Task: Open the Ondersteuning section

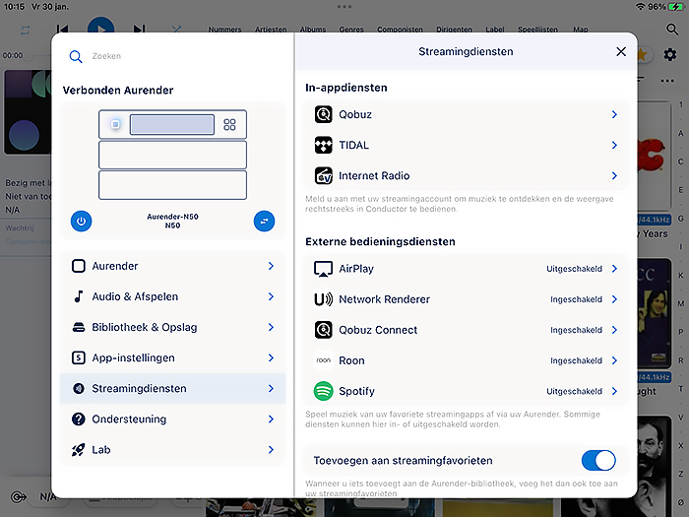Action: [x=172, y=419]
